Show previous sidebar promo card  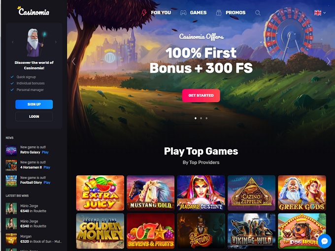(x=13, y=42)
